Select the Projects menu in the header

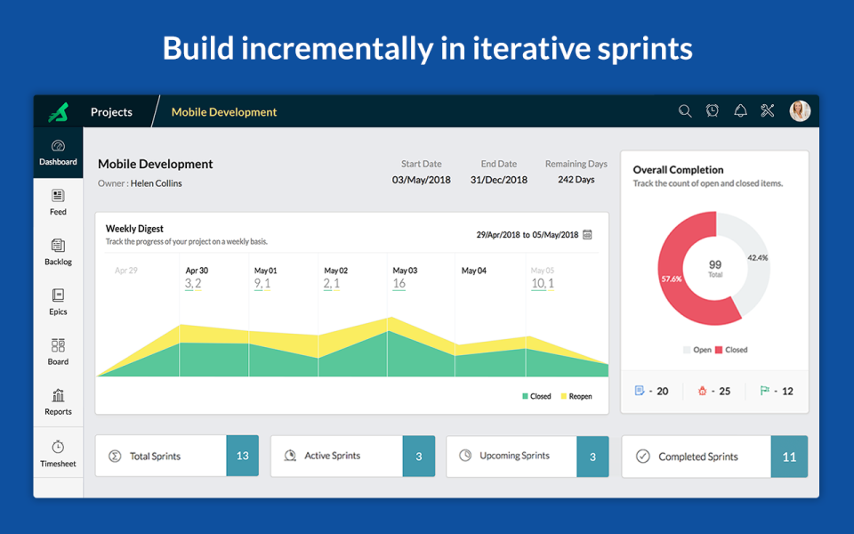coord(110,111)
